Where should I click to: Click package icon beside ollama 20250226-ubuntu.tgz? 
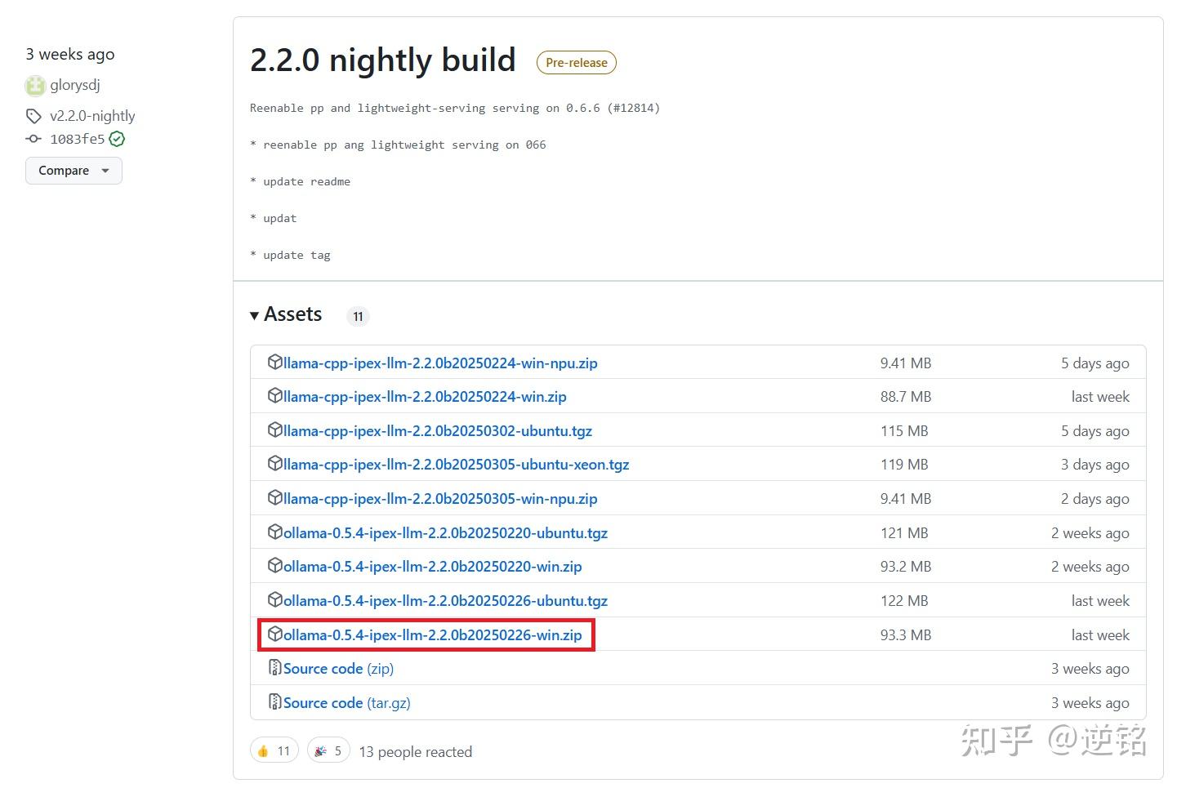[275, 600]
